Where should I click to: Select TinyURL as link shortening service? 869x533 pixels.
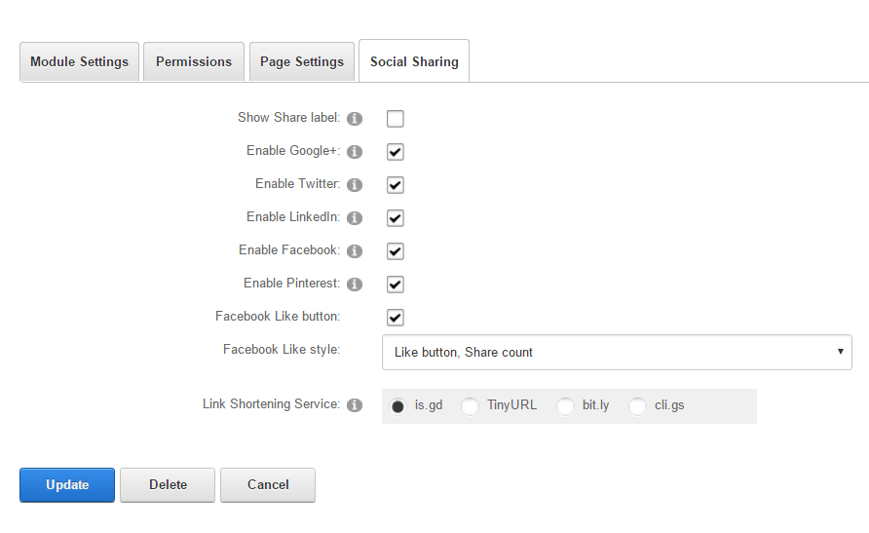pos(471,406)
